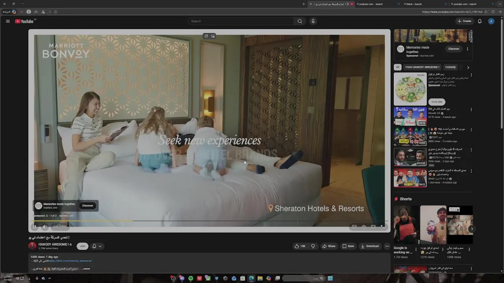This screenshot has width=504, height=283.
Task: Go to the YouTube home logo
Action: point(24,21)
